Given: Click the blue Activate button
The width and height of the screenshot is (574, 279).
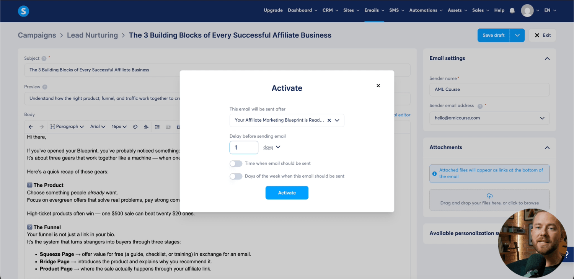Looking at the screenshot, I should [x=287, y=193].
